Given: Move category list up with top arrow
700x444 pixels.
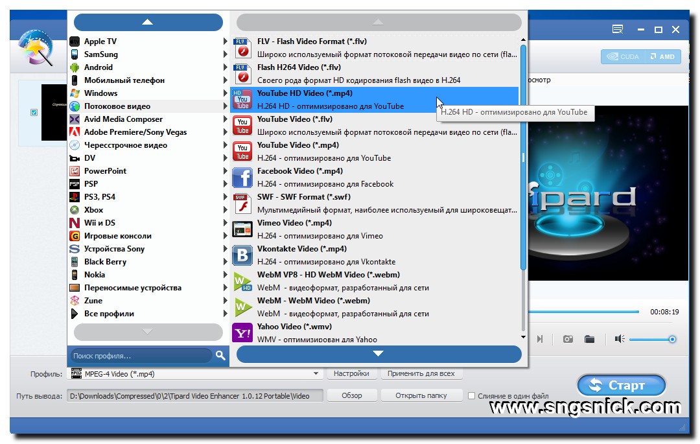Looking at the screenshot, I should [148, 22].
